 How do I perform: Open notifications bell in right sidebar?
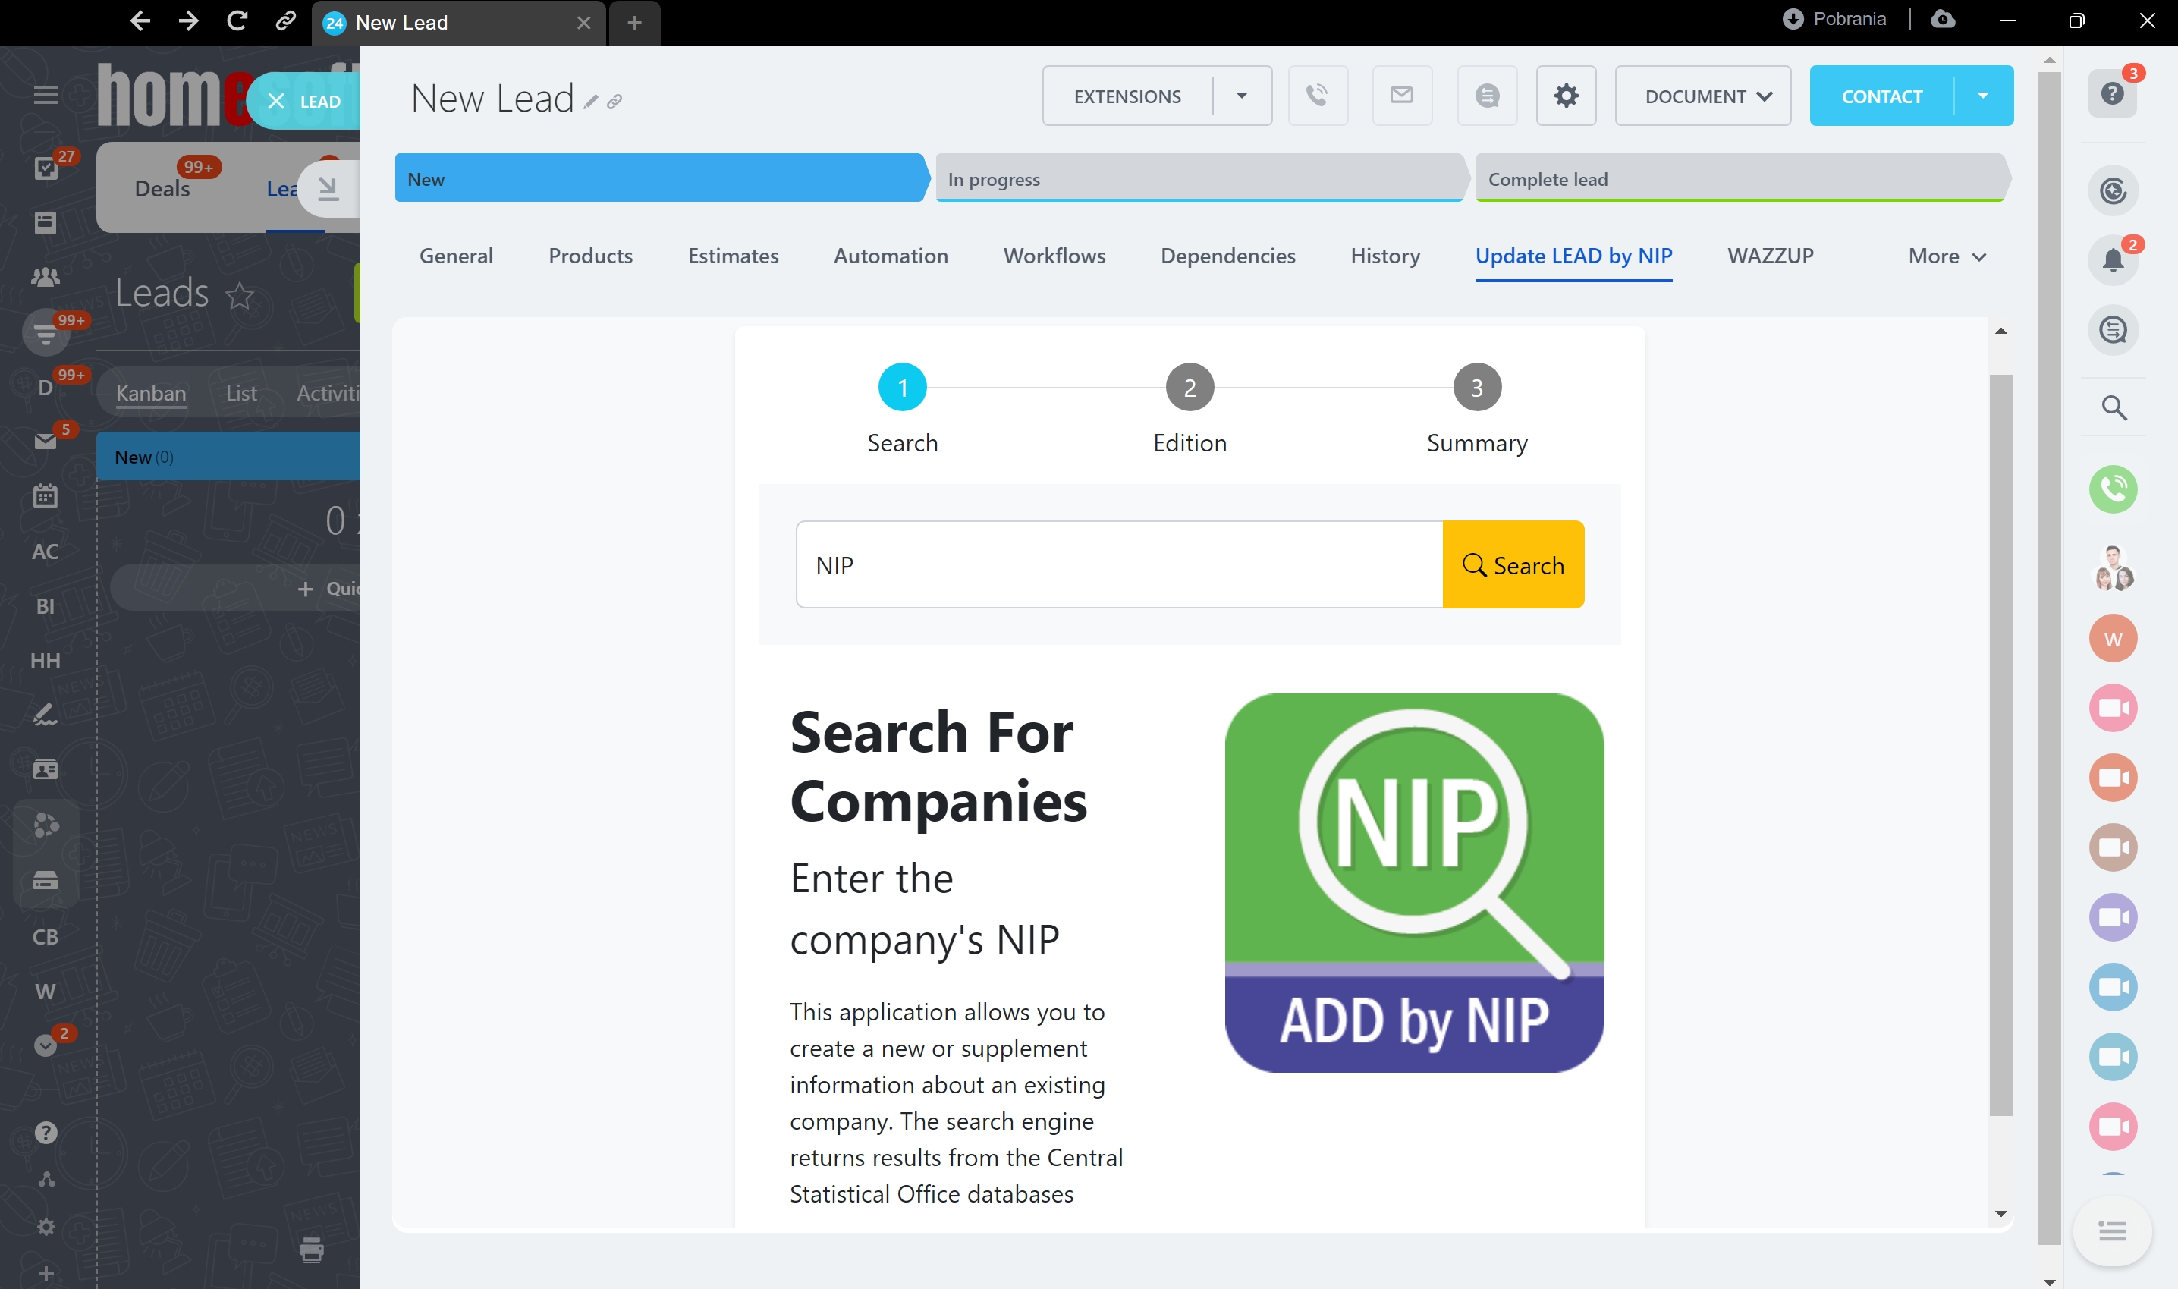pyautogui.click(x=2112, y=259)
